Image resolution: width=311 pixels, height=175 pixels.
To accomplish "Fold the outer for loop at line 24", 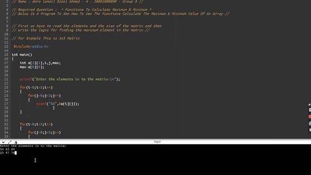I will coord(10,91).
